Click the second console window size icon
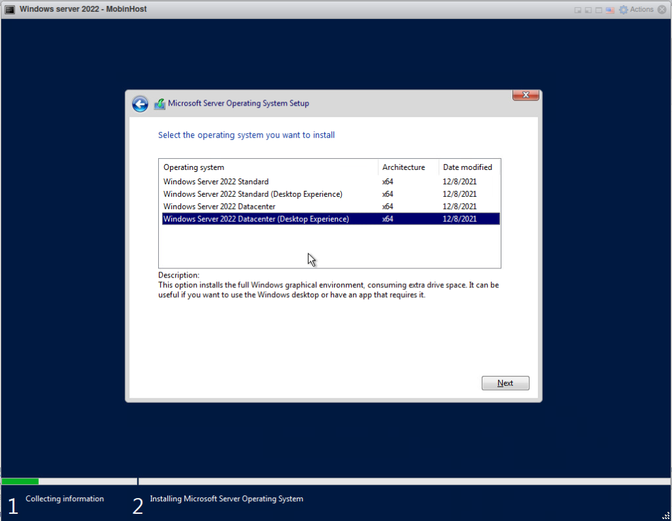Viewport: 672px width, 521px height. [x=588, y=10]
